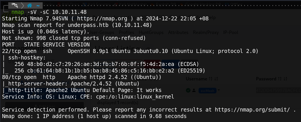Switch to the Profiles tab

[x=126, y=33]
